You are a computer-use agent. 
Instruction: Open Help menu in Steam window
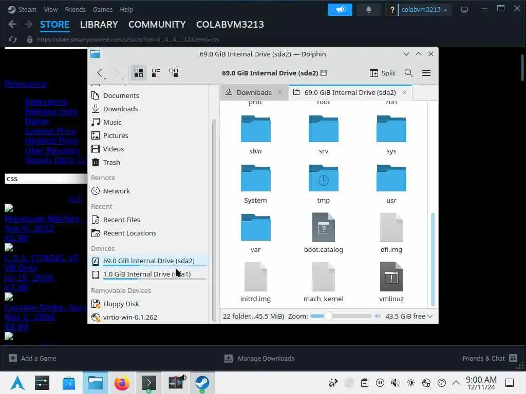[x=126, y=9]
